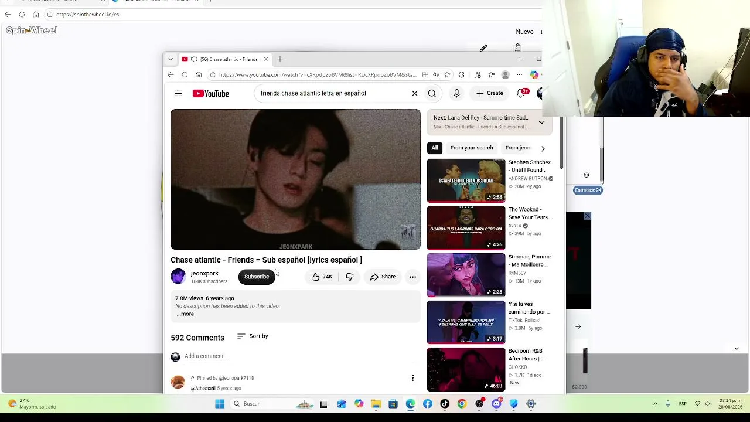Play Stephen Sanchez Until I Found thumbnail
This screenshot has height=422, width=750.
pos(466,181)
